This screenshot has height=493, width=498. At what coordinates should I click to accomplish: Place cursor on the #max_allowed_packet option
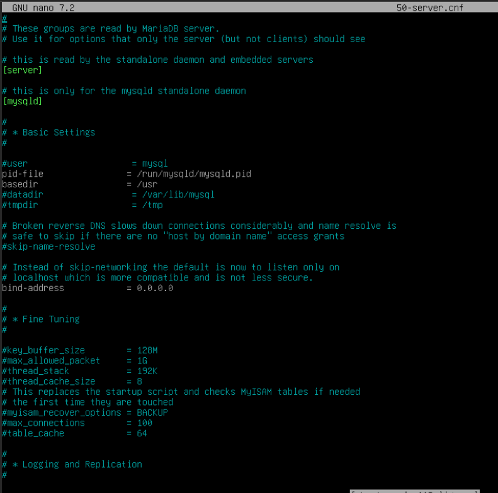coord(51,361)
